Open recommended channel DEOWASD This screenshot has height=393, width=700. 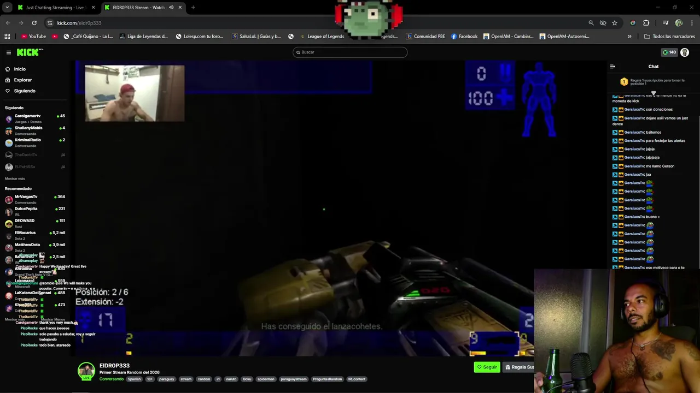coord(35,223)
